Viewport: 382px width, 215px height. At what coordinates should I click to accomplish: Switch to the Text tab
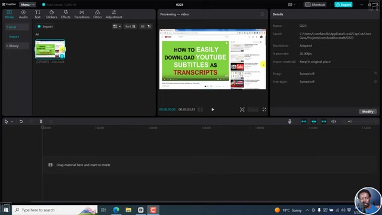[x=37, y=14]
